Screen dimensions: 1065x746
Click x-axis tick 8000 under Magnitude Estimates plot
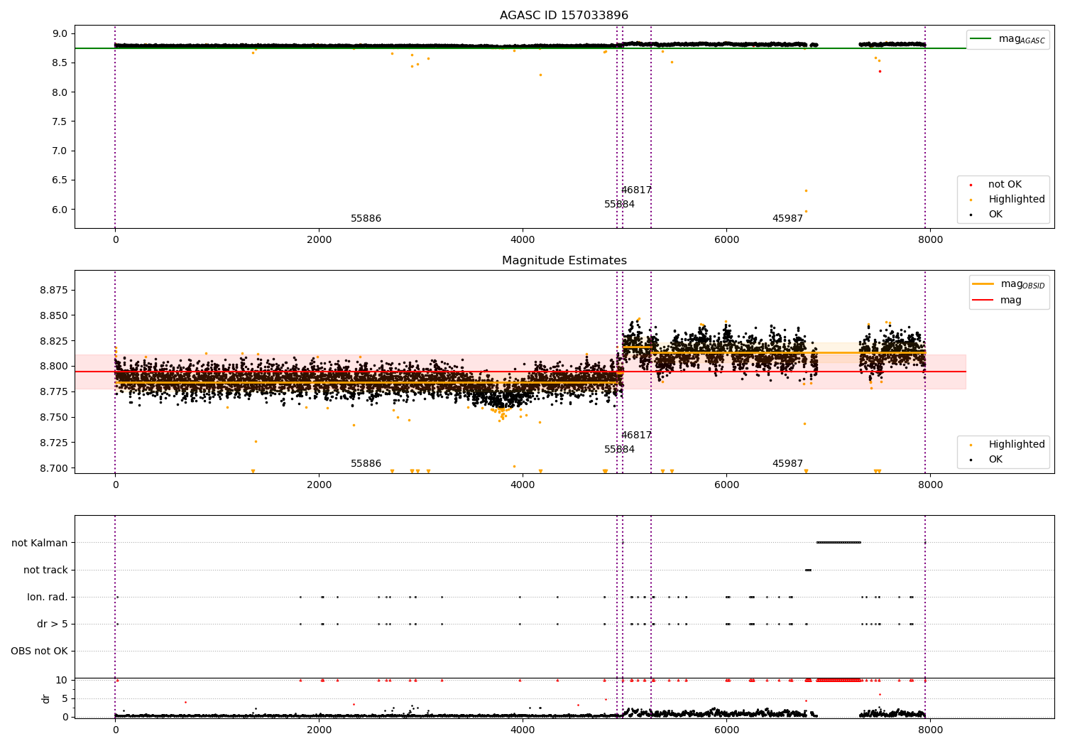pyautogui.click(x=930, y=485)
